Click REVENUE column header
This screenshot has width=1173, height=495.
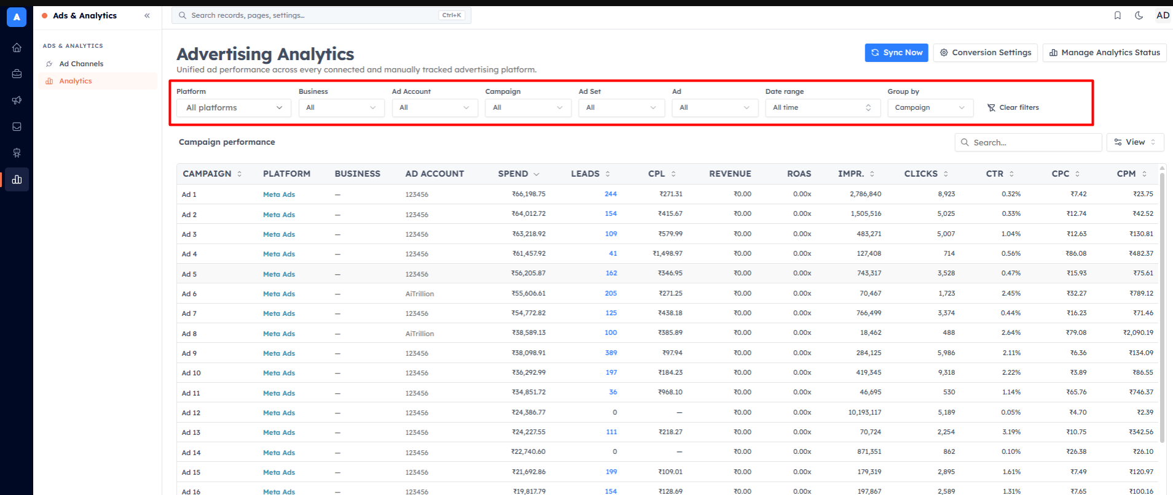tap(730, 174)
